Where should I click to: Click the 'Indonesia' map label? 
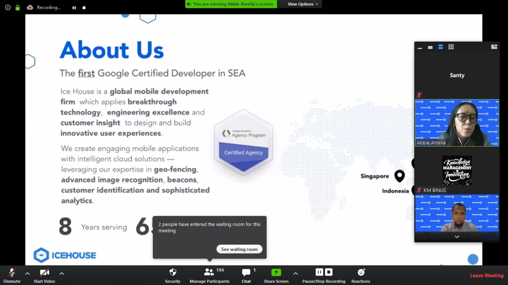click(395, 191)
